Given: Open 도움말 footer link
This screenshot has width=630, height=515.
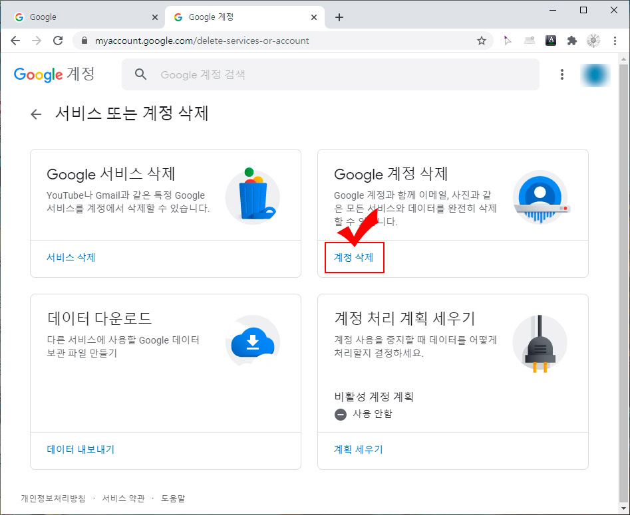Looking at the screenshot, I should [173, 498].
